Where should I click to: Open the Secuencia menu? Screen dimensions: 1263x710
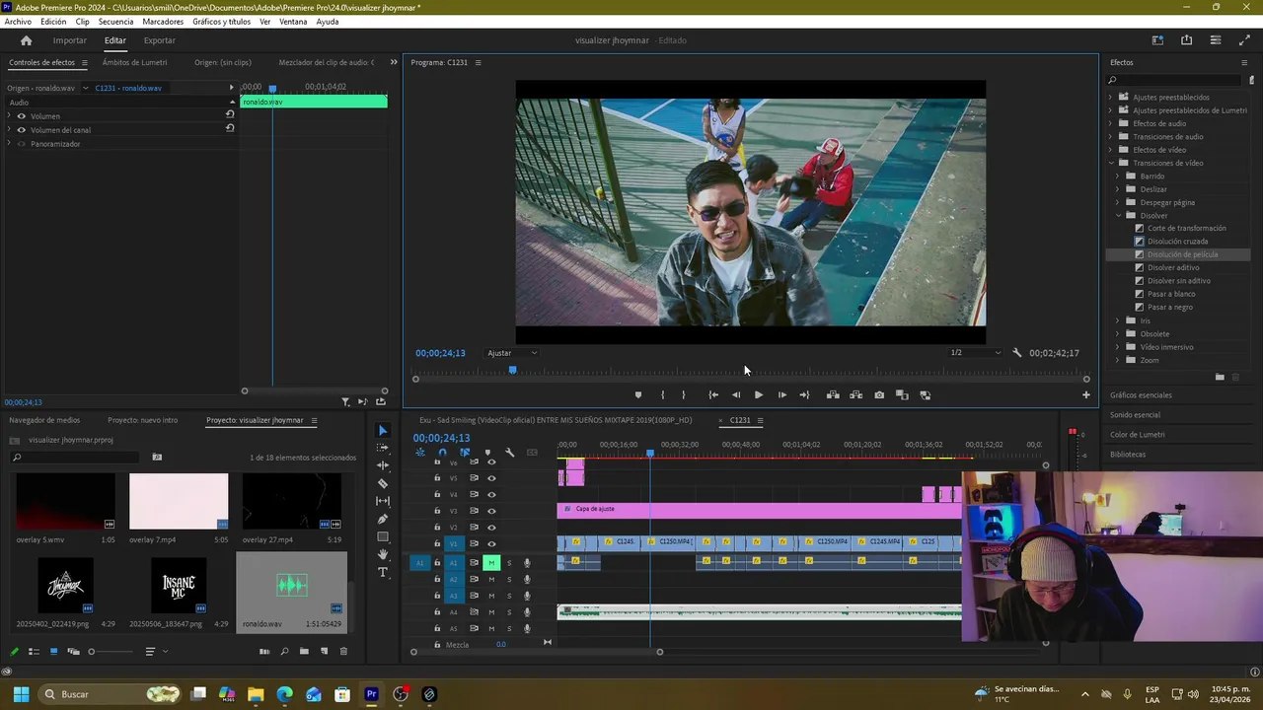[115, 22]
